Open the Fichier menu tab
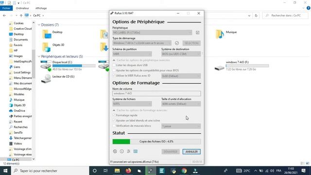The height and width of the screenshot is (175, 311). (x=6, y=8)
